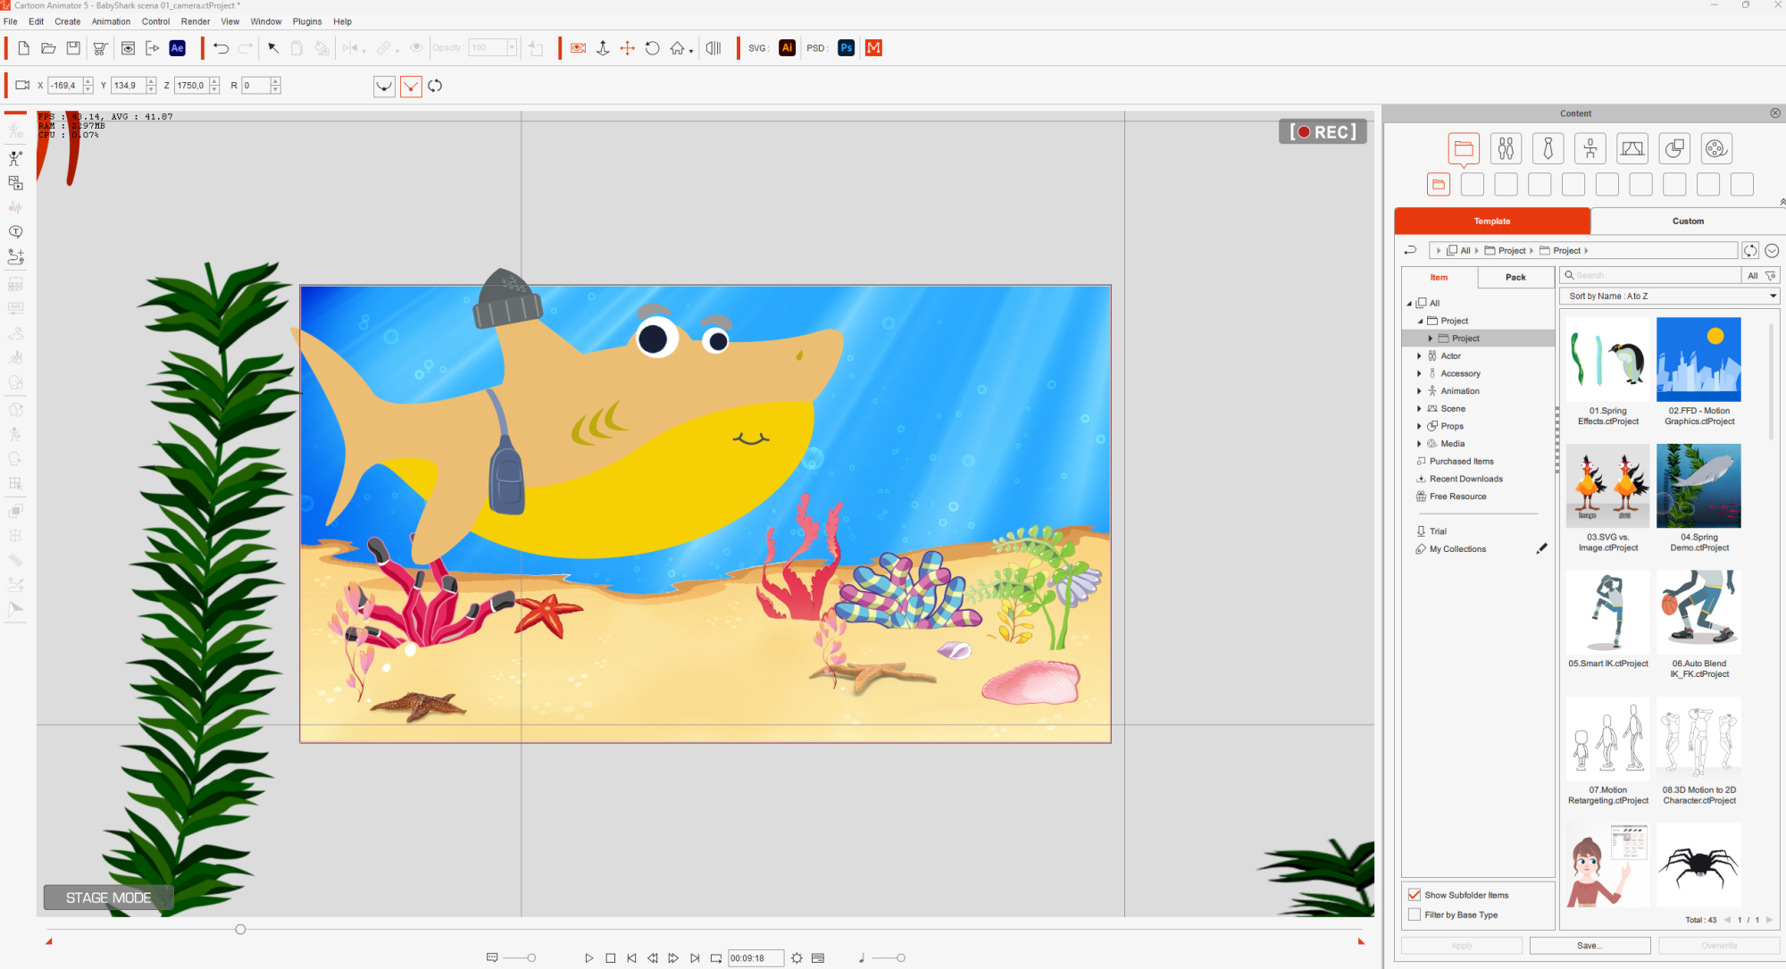Open the Render menu
This screenshot has width=1786, height=969.
(196, 21)
